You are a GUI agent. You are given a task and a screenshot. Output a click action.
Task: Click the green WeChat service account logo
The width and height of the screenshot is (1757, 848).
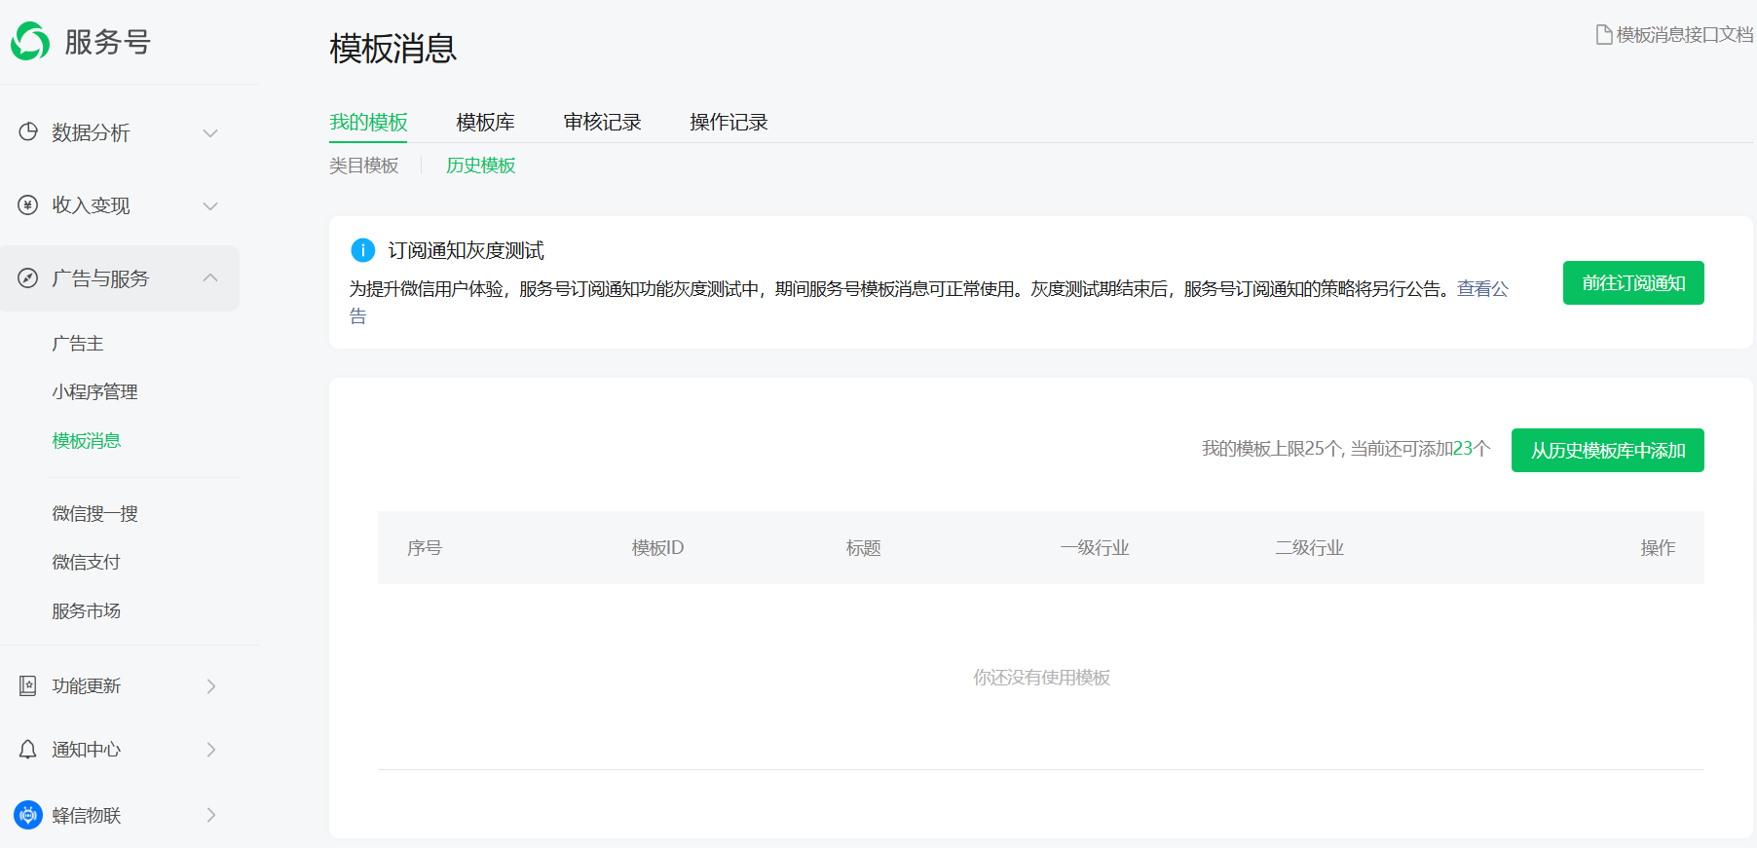30,41
